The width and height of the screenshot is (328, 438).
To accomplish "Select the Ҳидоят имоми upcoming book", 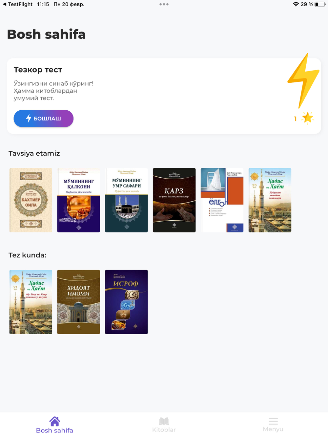I will (79, 302).
